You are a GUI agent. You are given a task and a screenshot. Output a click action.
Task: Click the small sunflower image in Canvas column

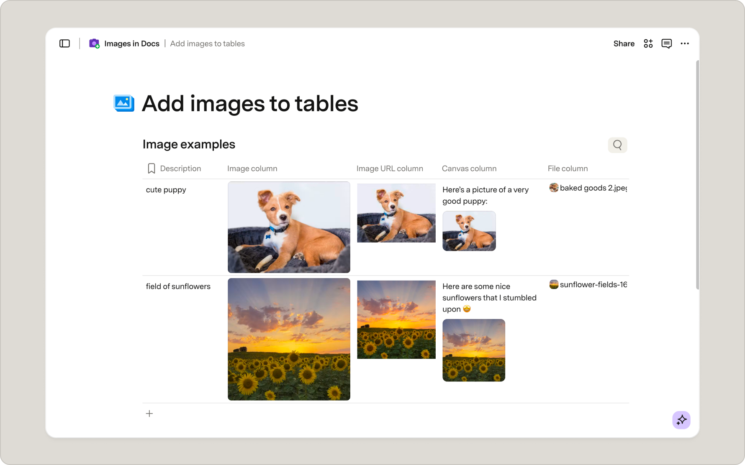click(x=474, y=350)
